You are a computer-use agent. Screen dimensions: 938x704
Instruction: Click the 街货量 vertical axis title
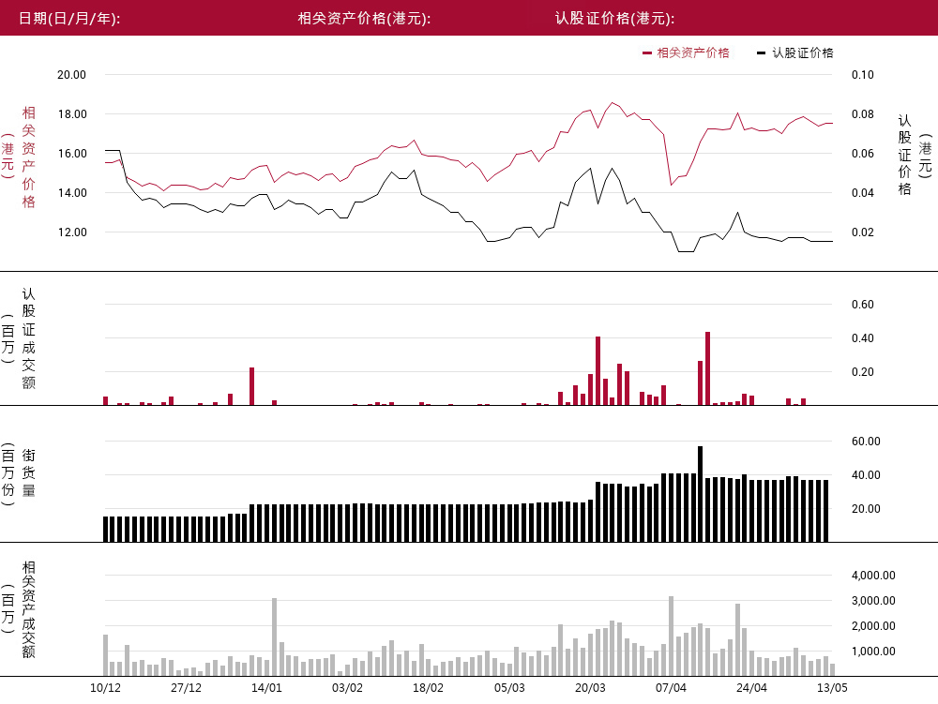coord(29,473)
